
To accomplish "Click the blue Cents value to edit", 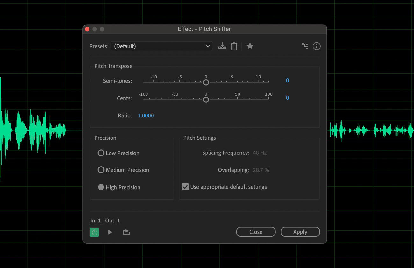I will (x=287, y=98).
